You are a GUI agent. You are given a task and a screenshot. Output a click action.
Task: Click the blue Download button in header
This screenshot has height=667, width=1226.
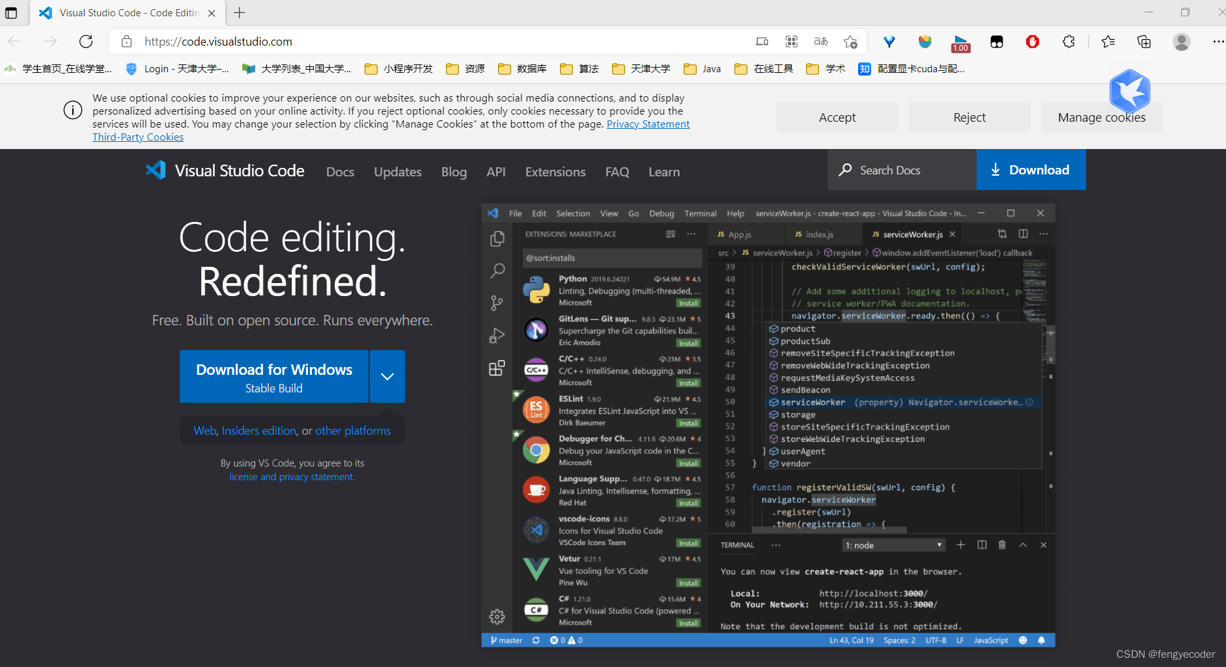click(x=1031, y=170)
